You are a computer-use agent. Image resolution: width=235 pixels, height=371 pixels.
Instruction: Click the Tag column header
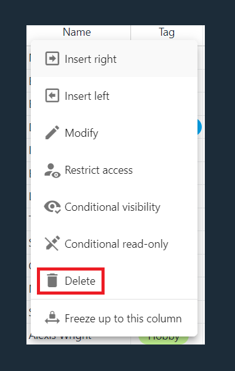tap(167, 32)
